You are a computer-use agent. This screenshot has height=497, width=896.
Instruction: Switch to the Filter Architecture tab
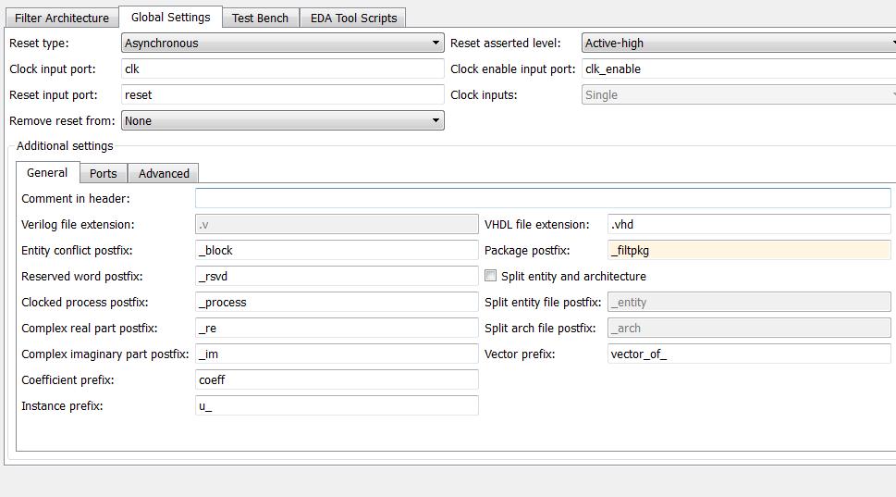pyautogui.click(x=62, y=18)
